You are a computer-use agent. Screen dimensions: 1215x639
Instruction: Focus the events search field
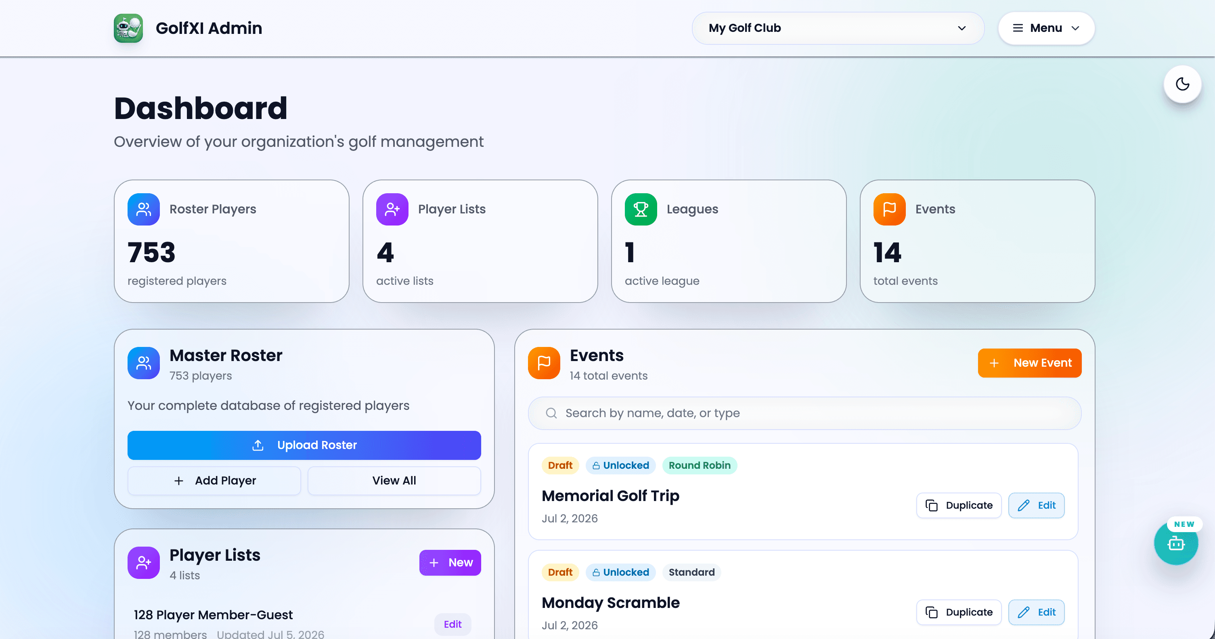tap(804, 413)
